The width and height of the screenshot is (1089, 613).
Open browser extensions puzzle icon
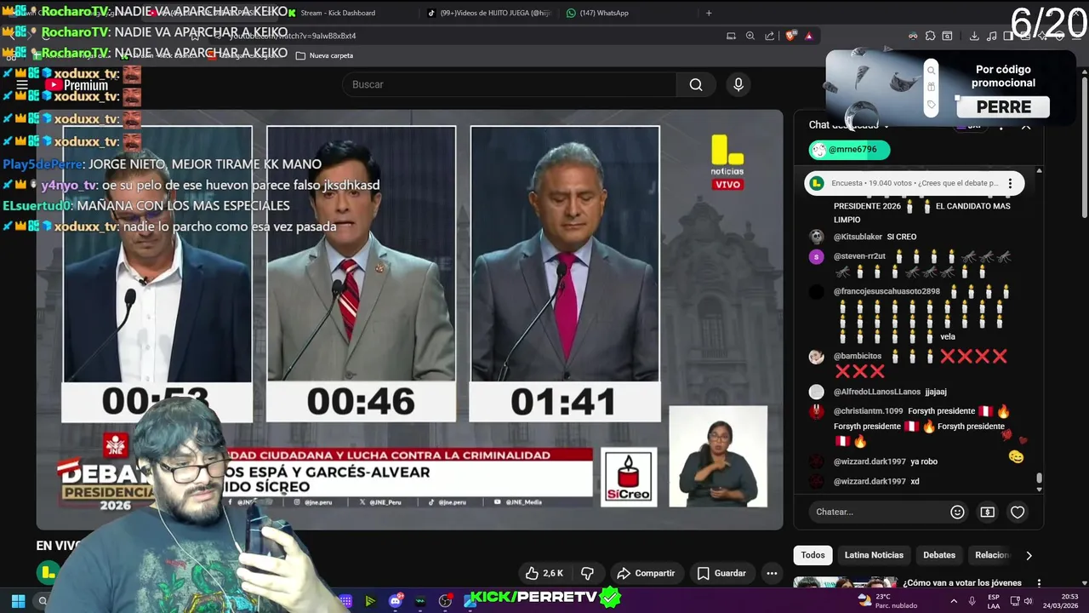click(x=930, y=36)
